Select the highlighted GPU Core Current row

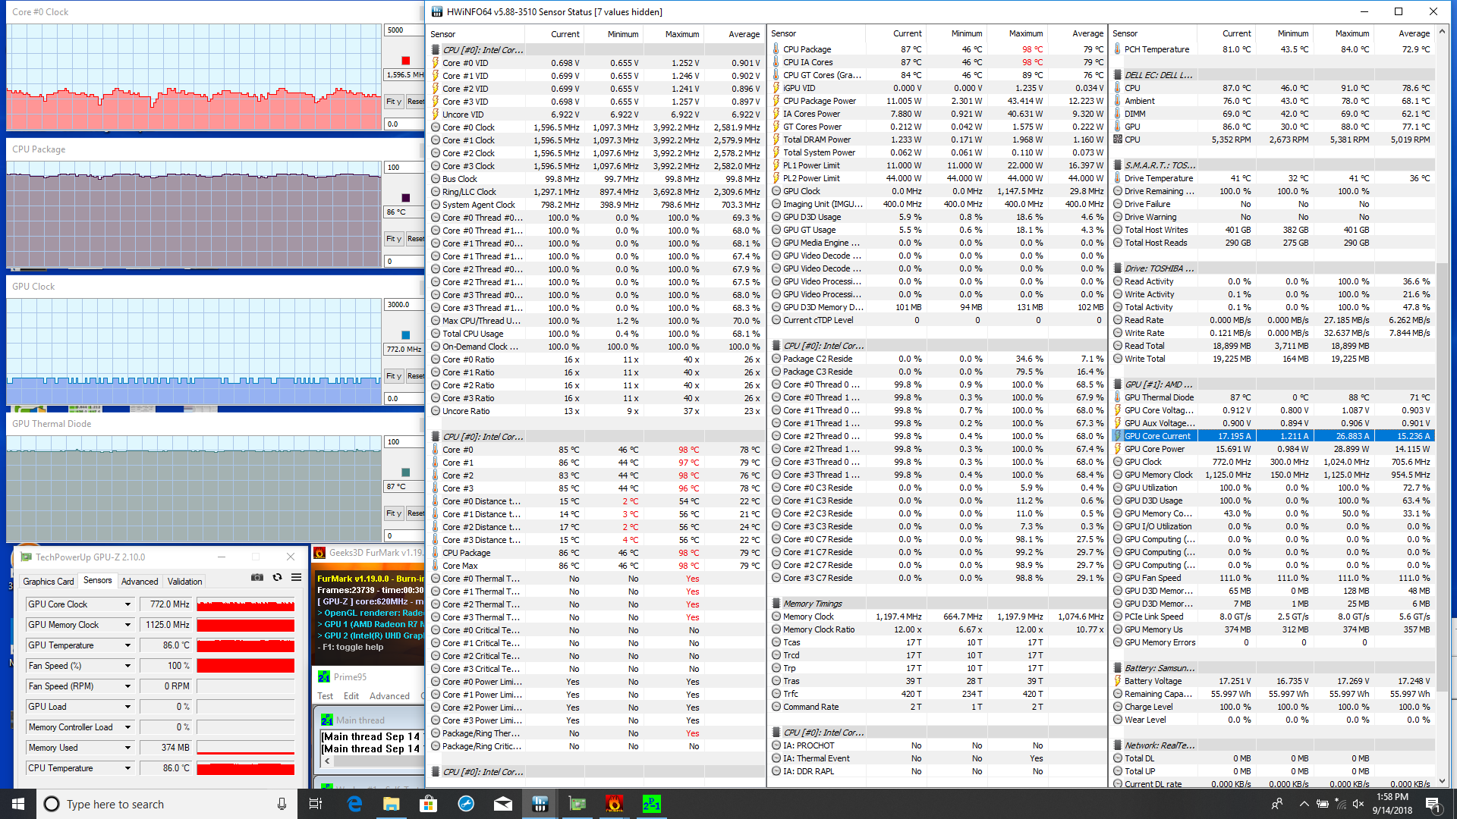[x=1272, y=436]
